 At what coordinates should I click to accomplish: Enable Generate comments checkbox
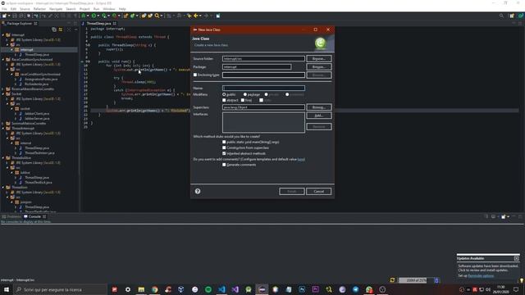click(x=224, y=165)
